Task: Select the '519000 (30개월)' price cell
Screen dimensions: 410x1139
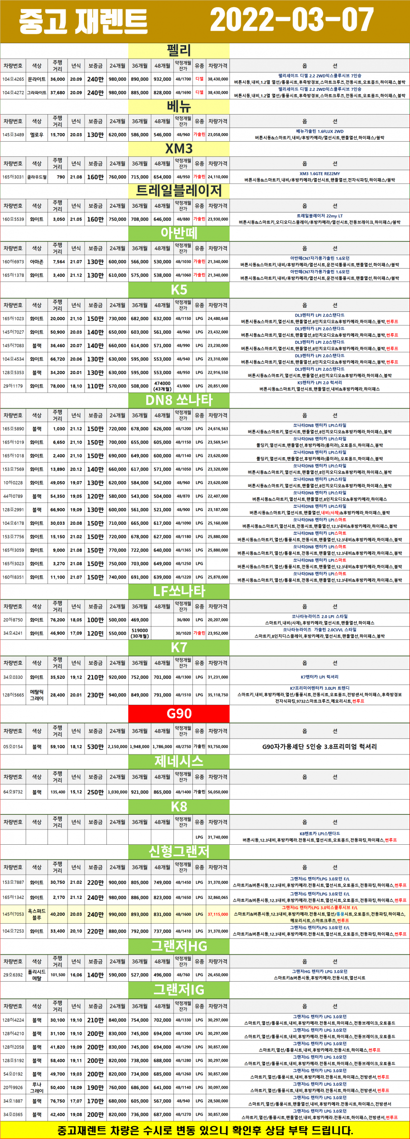Action: [x=140, y=633]
